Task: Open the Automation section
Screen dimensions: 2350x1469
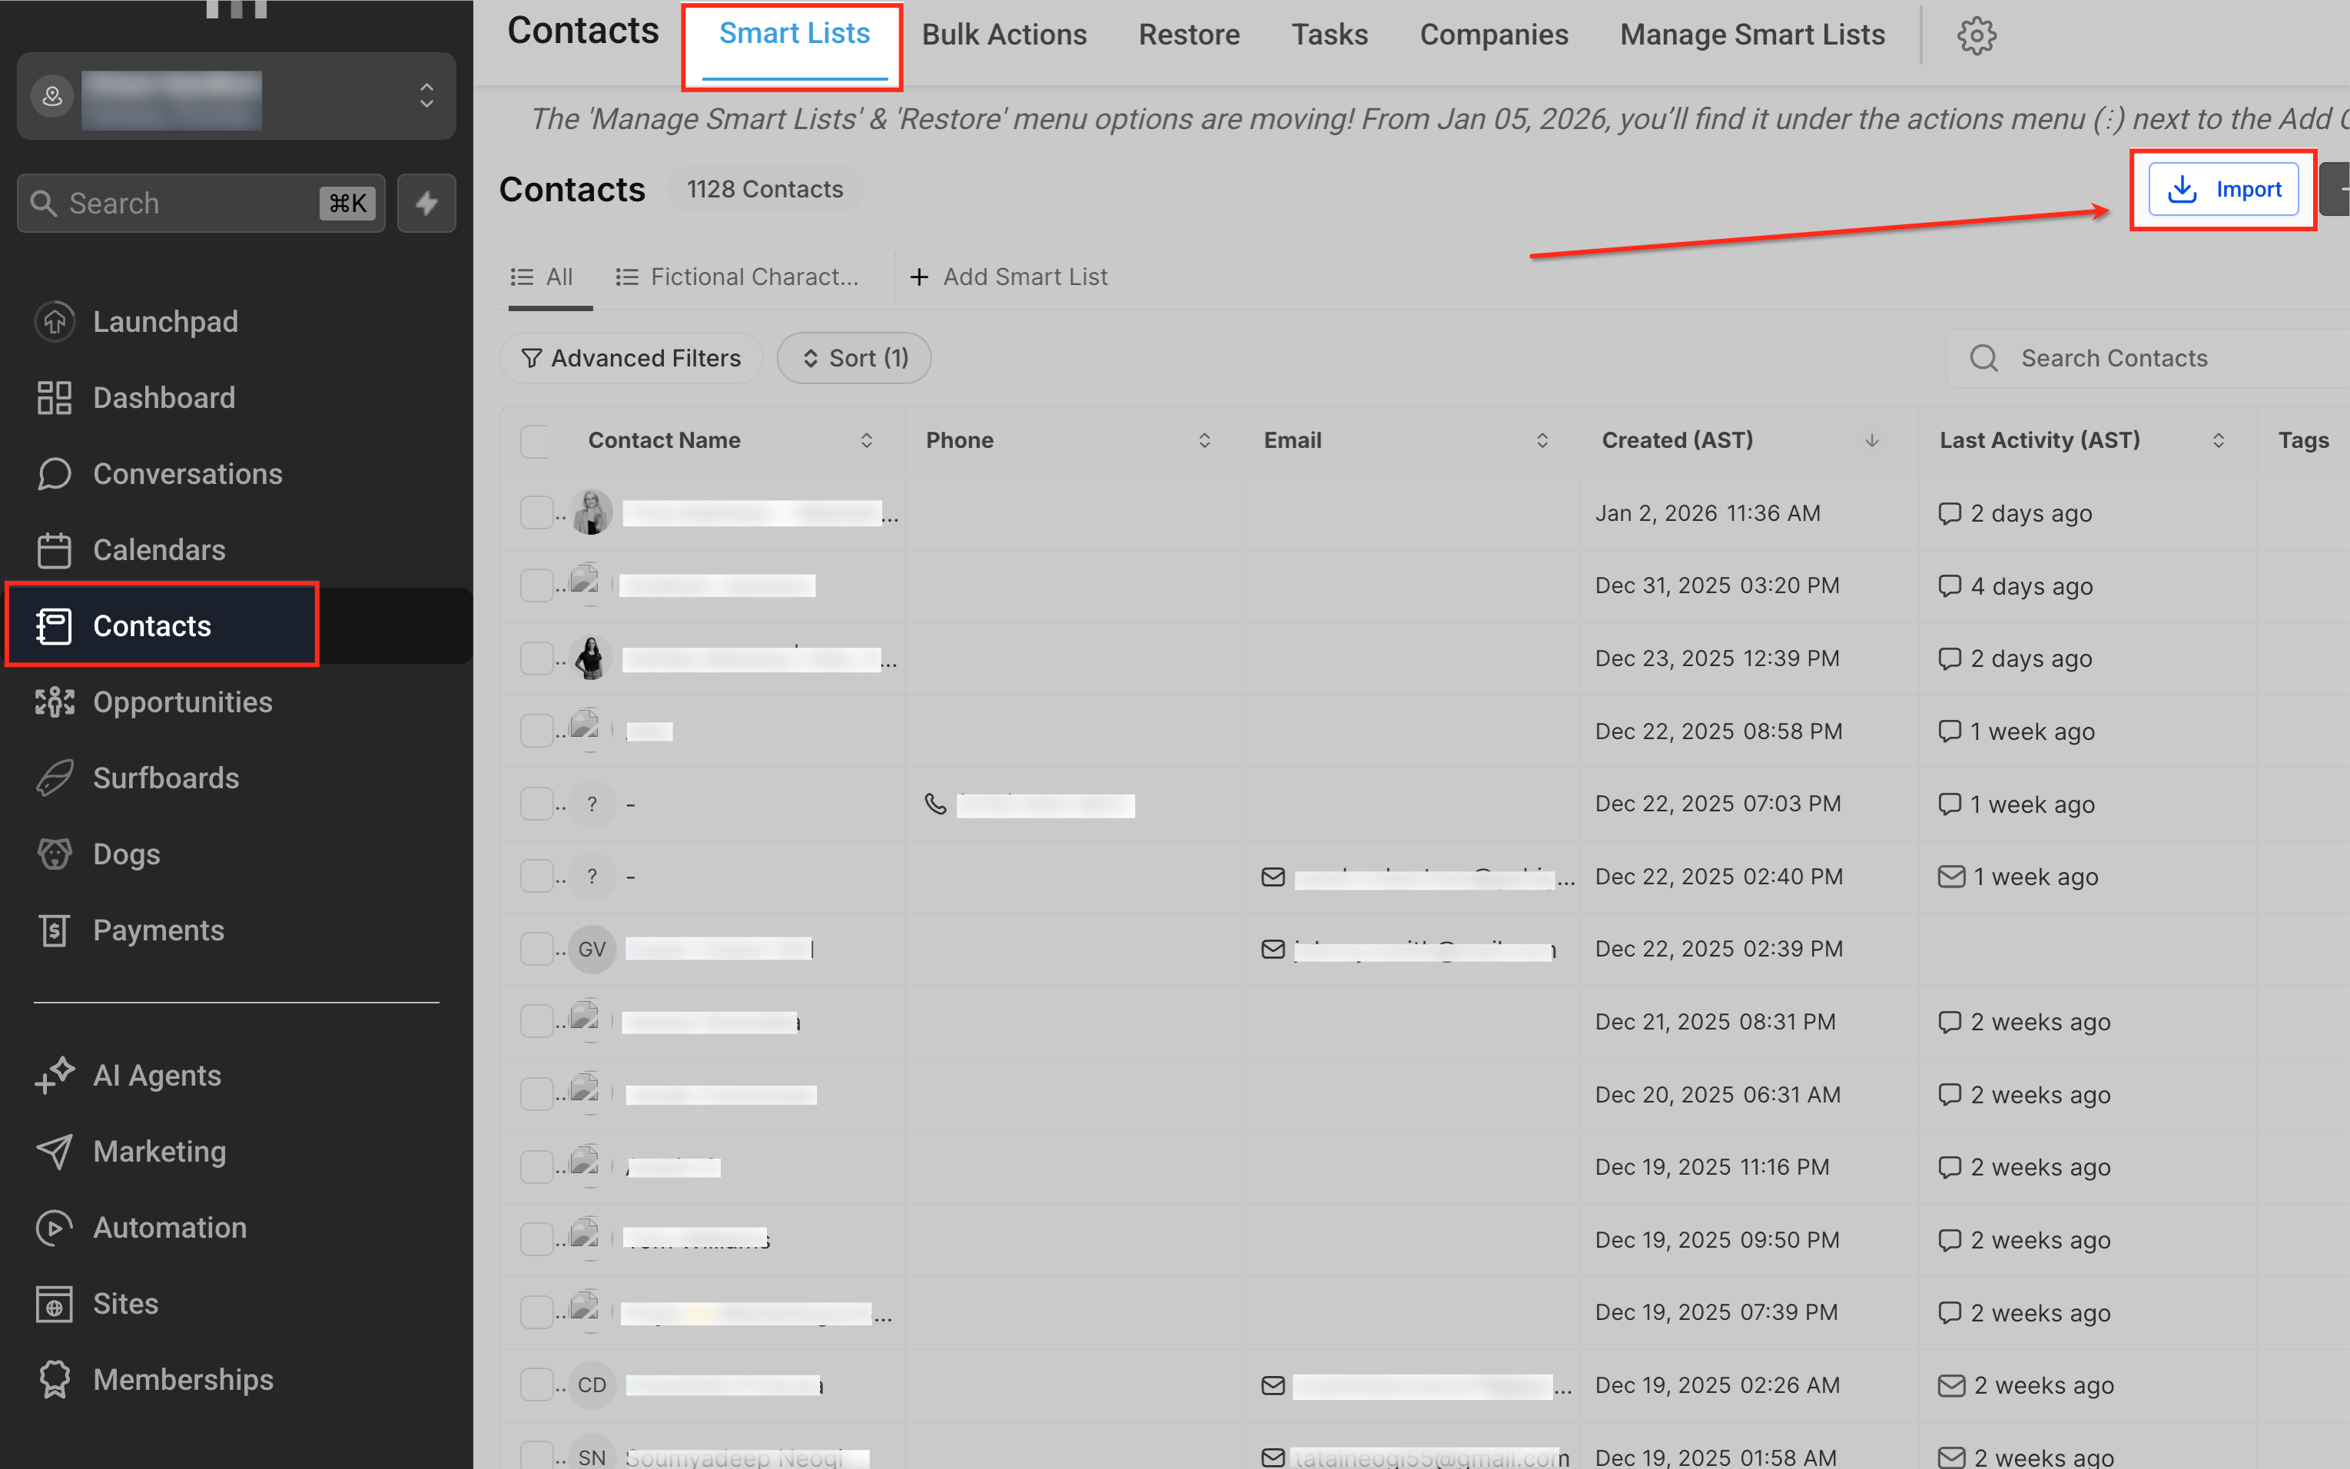Action: tap(169, 1227)
